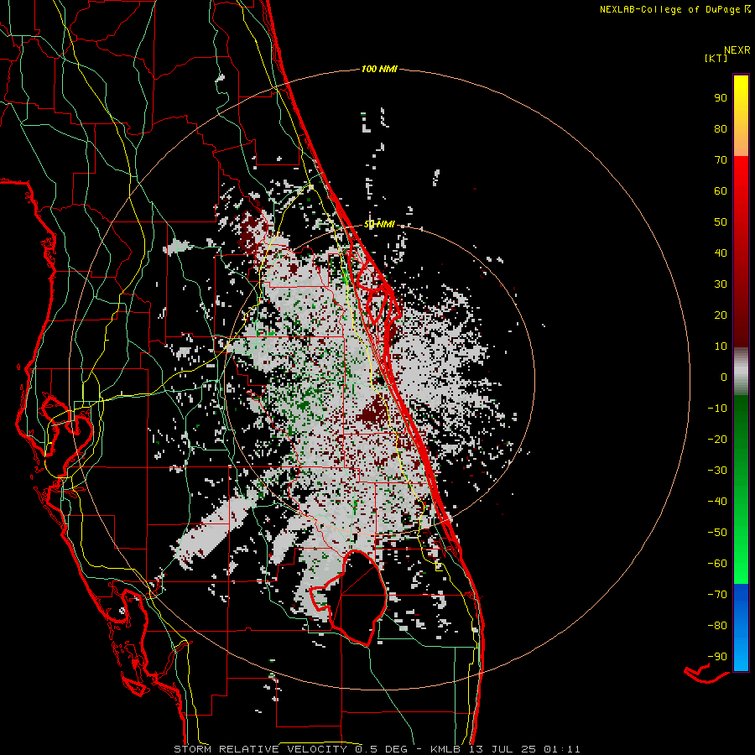
Task: Click the positive 20 scale label
Action: point(721,315)
